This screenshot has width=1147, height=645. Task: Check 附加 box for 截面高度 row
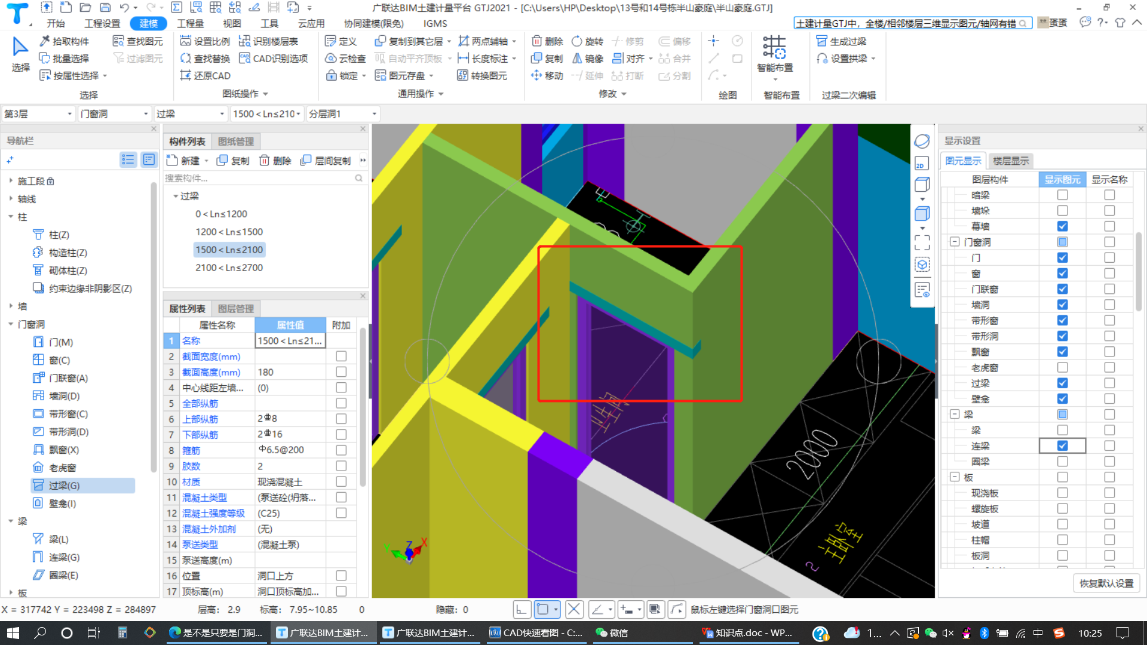coord(341,372)
